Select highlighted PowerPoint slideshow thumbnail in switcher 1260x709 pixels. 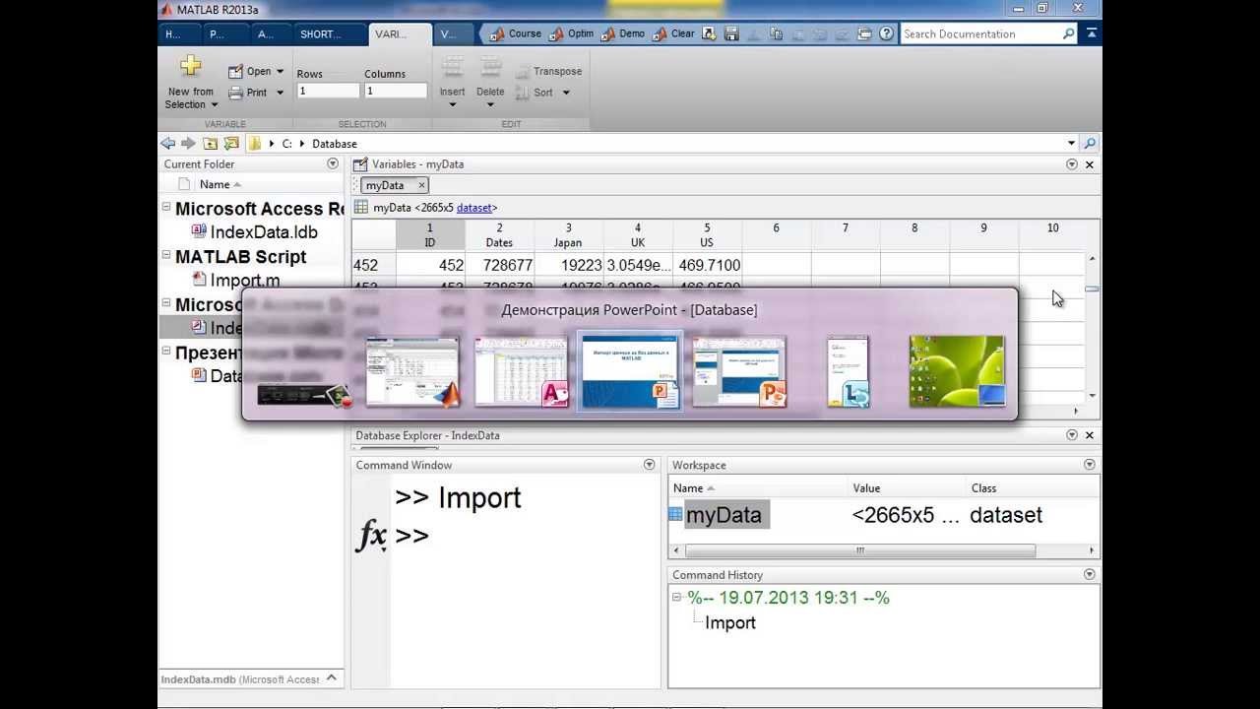[x=629, y=370]
